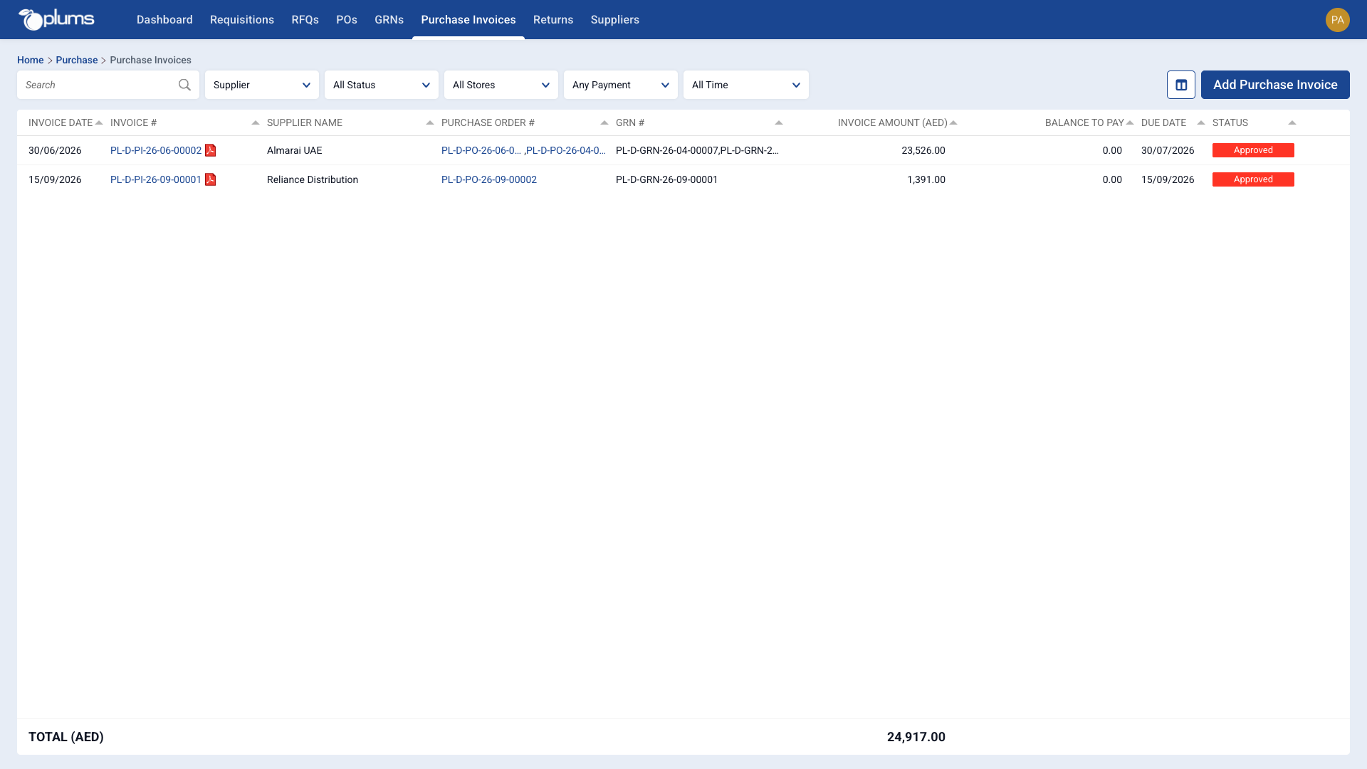The image size is (1367, 769).
Task: Open purchase order PL-D-PO-26-09-00002
Action: [x=489, y=179]
